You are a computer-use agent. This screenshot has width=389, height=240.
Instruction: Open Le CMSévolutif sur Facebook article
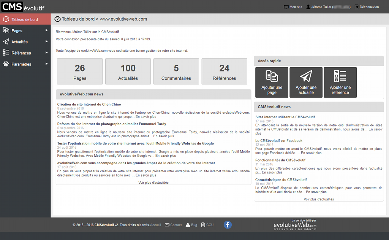coord(279,141)
